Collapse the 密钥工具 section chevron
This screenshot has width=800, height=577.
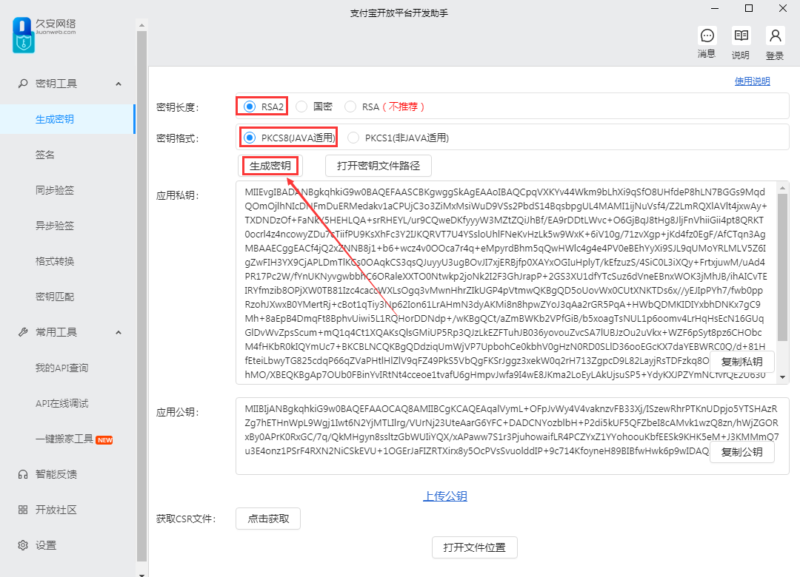coord(119,84)
